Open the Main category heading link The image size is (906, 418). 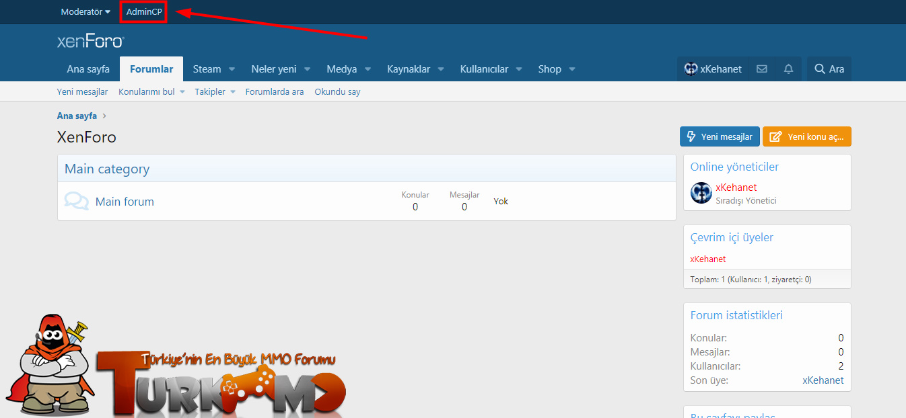[107, 169]
